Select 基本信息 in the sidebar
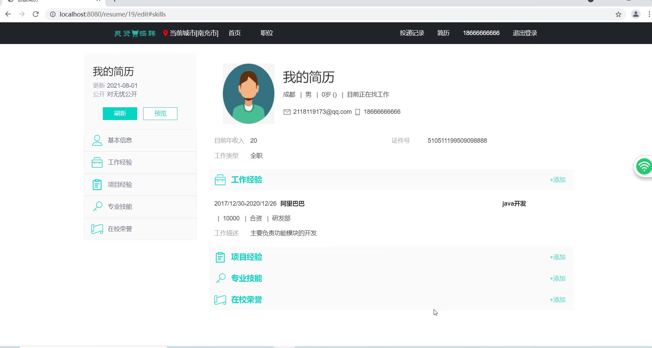The width and height of the screenshot is (652, 348). pyautogui.click(x=140, y=140)
